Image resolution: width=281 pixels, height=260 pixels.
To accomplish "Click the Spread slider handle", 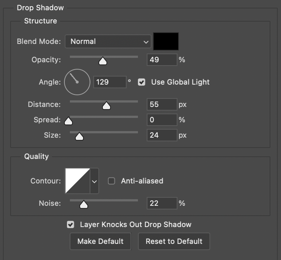I will [68, 121].
